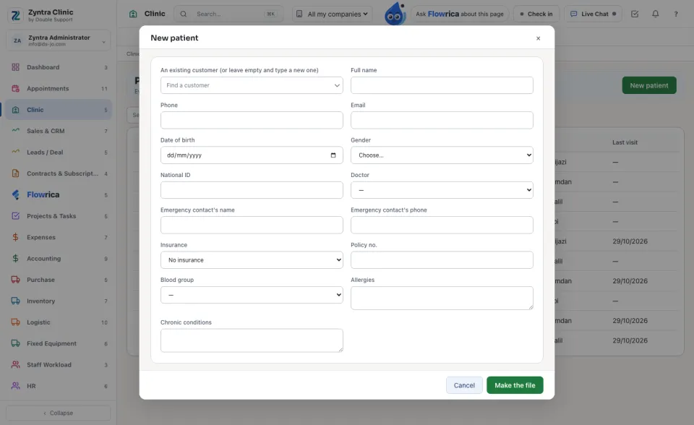Screen dimensions: 694x425
Task: Click the Zyntra Clinic logo icon
Action: point(15,15)
